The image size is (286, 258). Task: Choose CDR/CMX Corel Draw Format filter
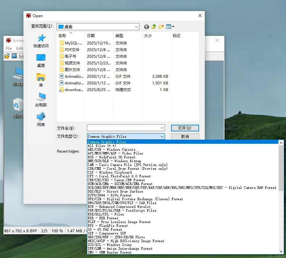183,169
